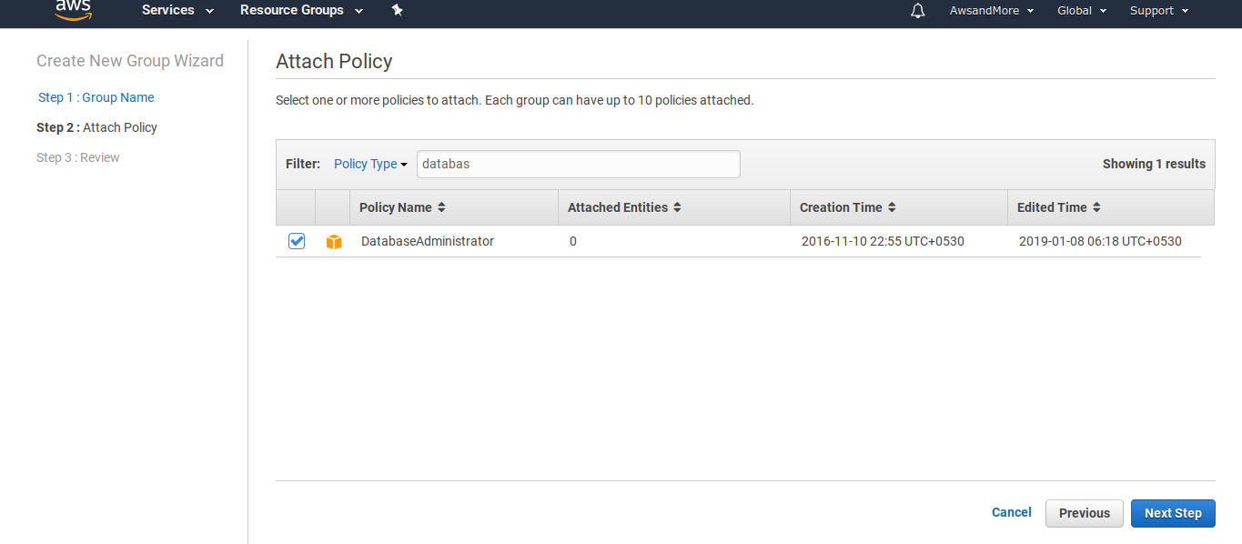
Task: Open the Services dropdown menu
Action: [177, 10]
